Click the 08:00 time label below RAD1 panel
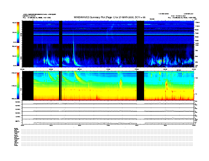Screen dimensions: 209x161 tap(79, 69)
